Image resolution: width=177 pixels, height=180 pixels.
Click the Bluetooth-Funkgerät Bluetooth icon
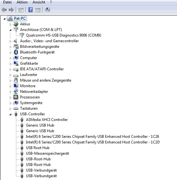click(x=16, y=52)
